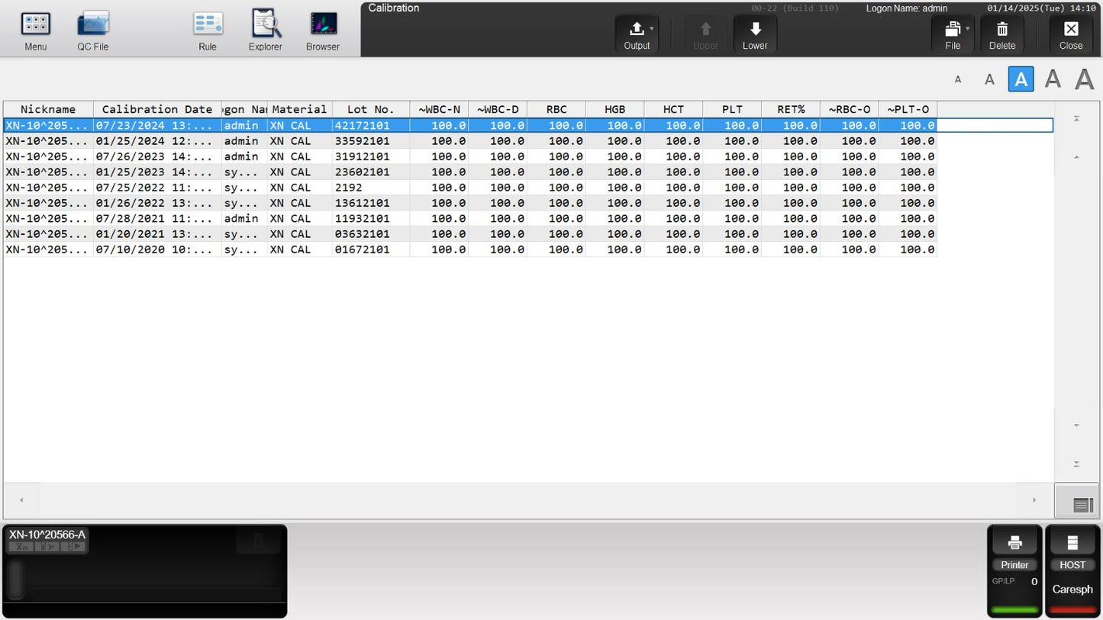Open the Rule icon
This screenshot has width=1103, height=620.
point(208,31)
